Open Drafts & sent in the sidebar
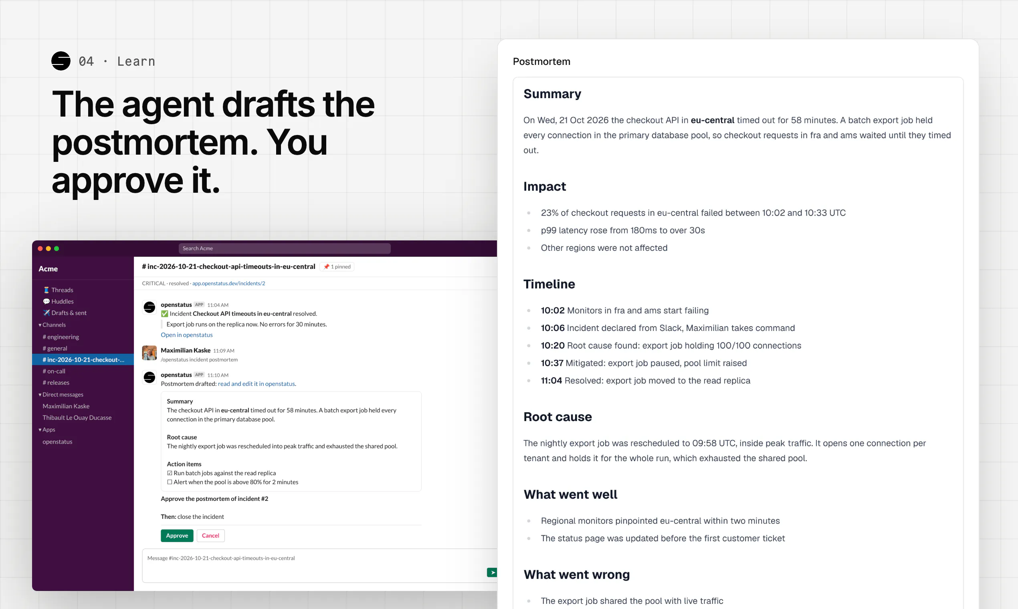This screenshot has width=1018, height=609. pos(65,313)
